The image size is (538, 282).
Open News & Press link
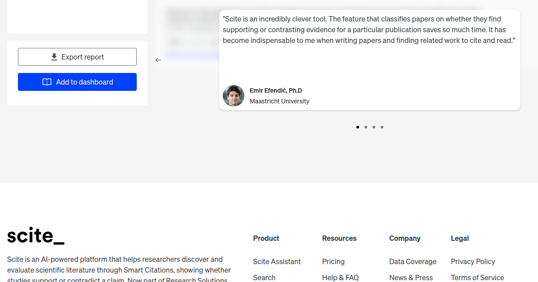411,278
